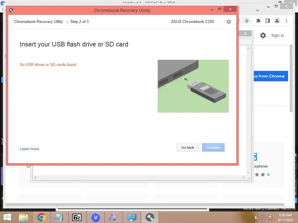Screen dimensions: 298x223
Task: Open Windows Start menu
Action: tap(7, 217)
